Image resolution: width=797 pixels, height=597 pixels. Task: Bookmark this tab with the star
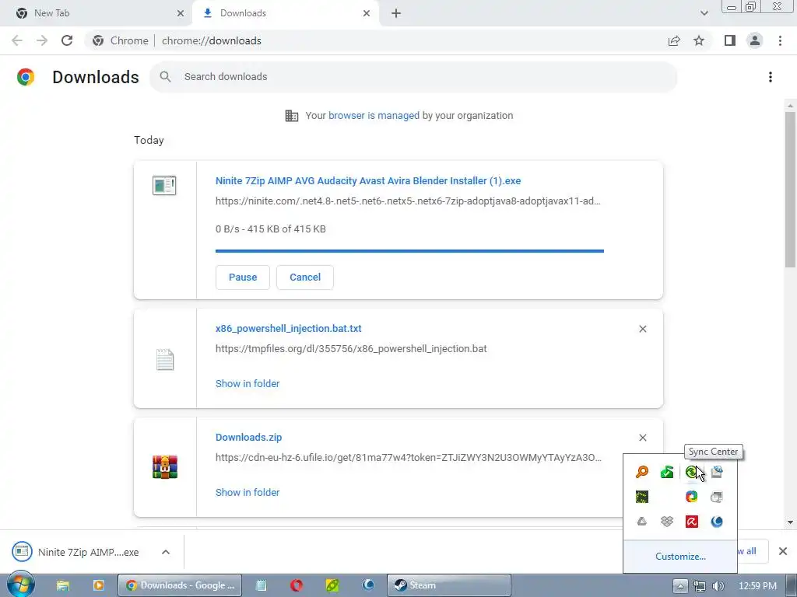699,40
